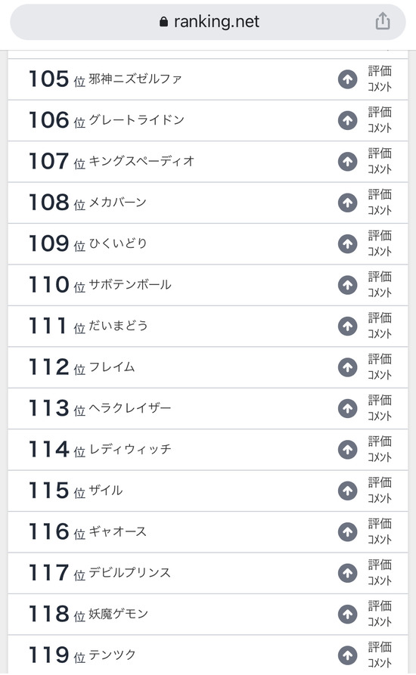Hit the up-arrow beside ひくいどり
Viewport: 416px width, 675px height.
pyautogui.click(x=347, y=243)
